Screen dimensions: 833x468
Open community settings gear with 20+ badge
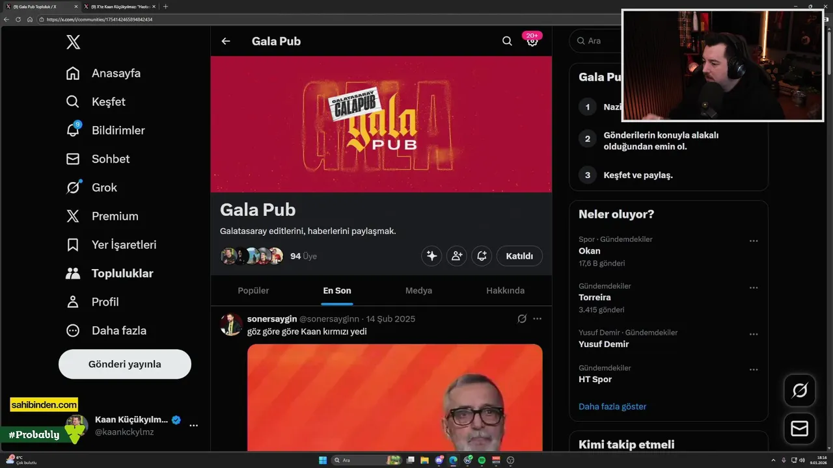532,41
